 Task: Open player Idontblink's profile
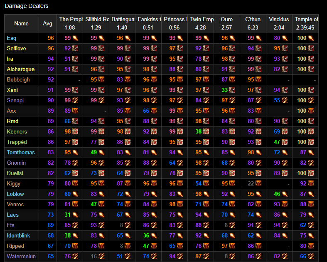pyautogui.click(x=18, y=235)
